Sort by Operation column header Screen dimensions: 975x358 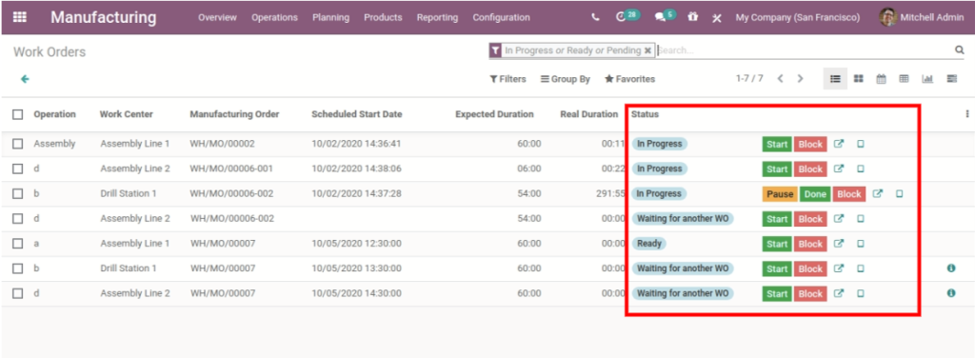pos(54,114)
